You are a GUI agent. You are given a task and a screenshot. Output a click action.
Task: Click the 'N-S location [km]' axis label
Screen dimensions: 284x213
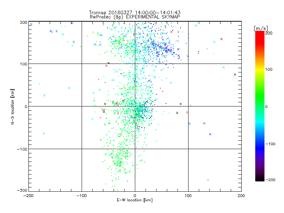pyautogui.click(x=12, y=106)
